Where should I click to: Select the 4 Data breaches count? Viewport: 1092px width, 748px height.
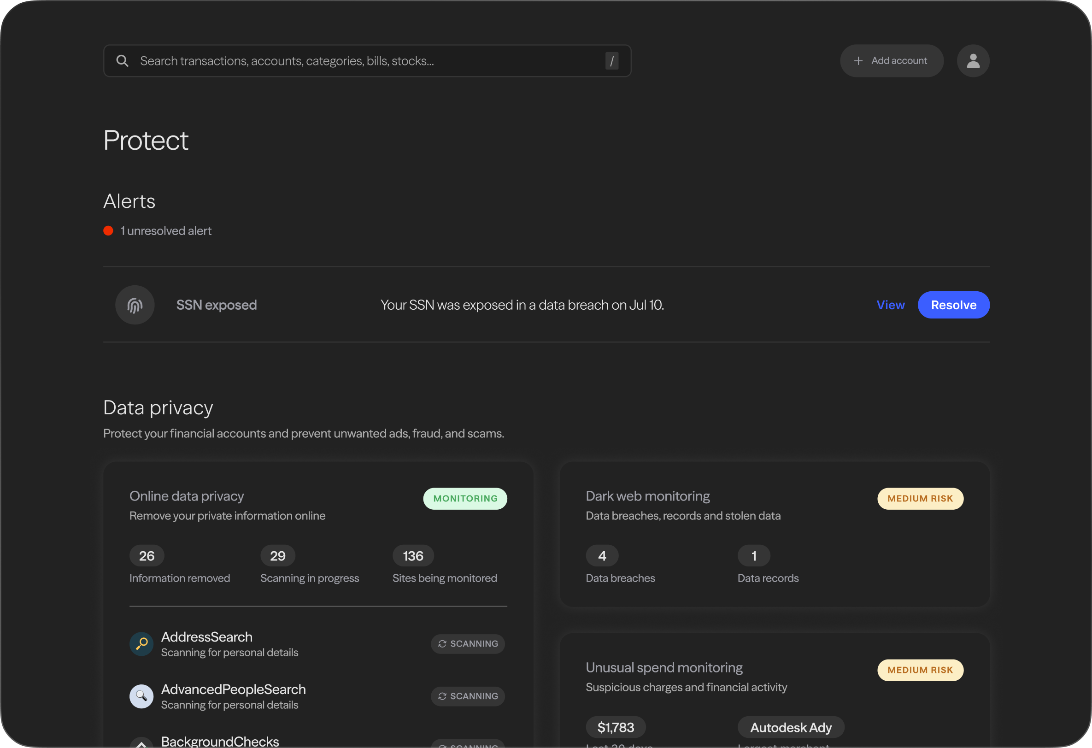[601, 556]
